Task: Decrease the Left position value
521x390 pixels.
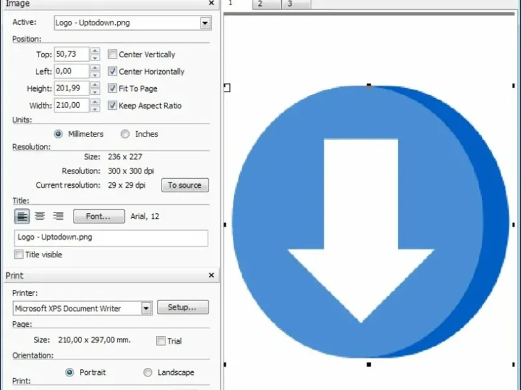Action: coord(95,75)
